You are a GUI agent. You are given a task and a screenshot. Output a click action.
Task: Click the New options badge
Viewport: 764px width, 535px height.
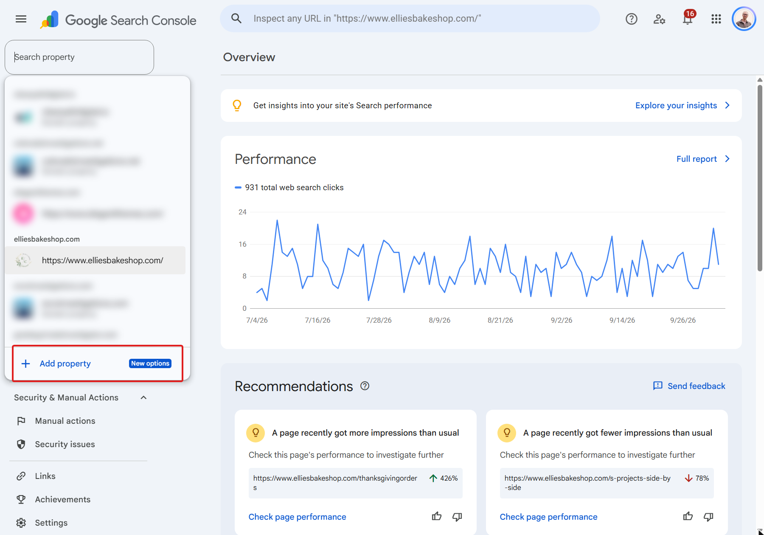tap(150, 363)
